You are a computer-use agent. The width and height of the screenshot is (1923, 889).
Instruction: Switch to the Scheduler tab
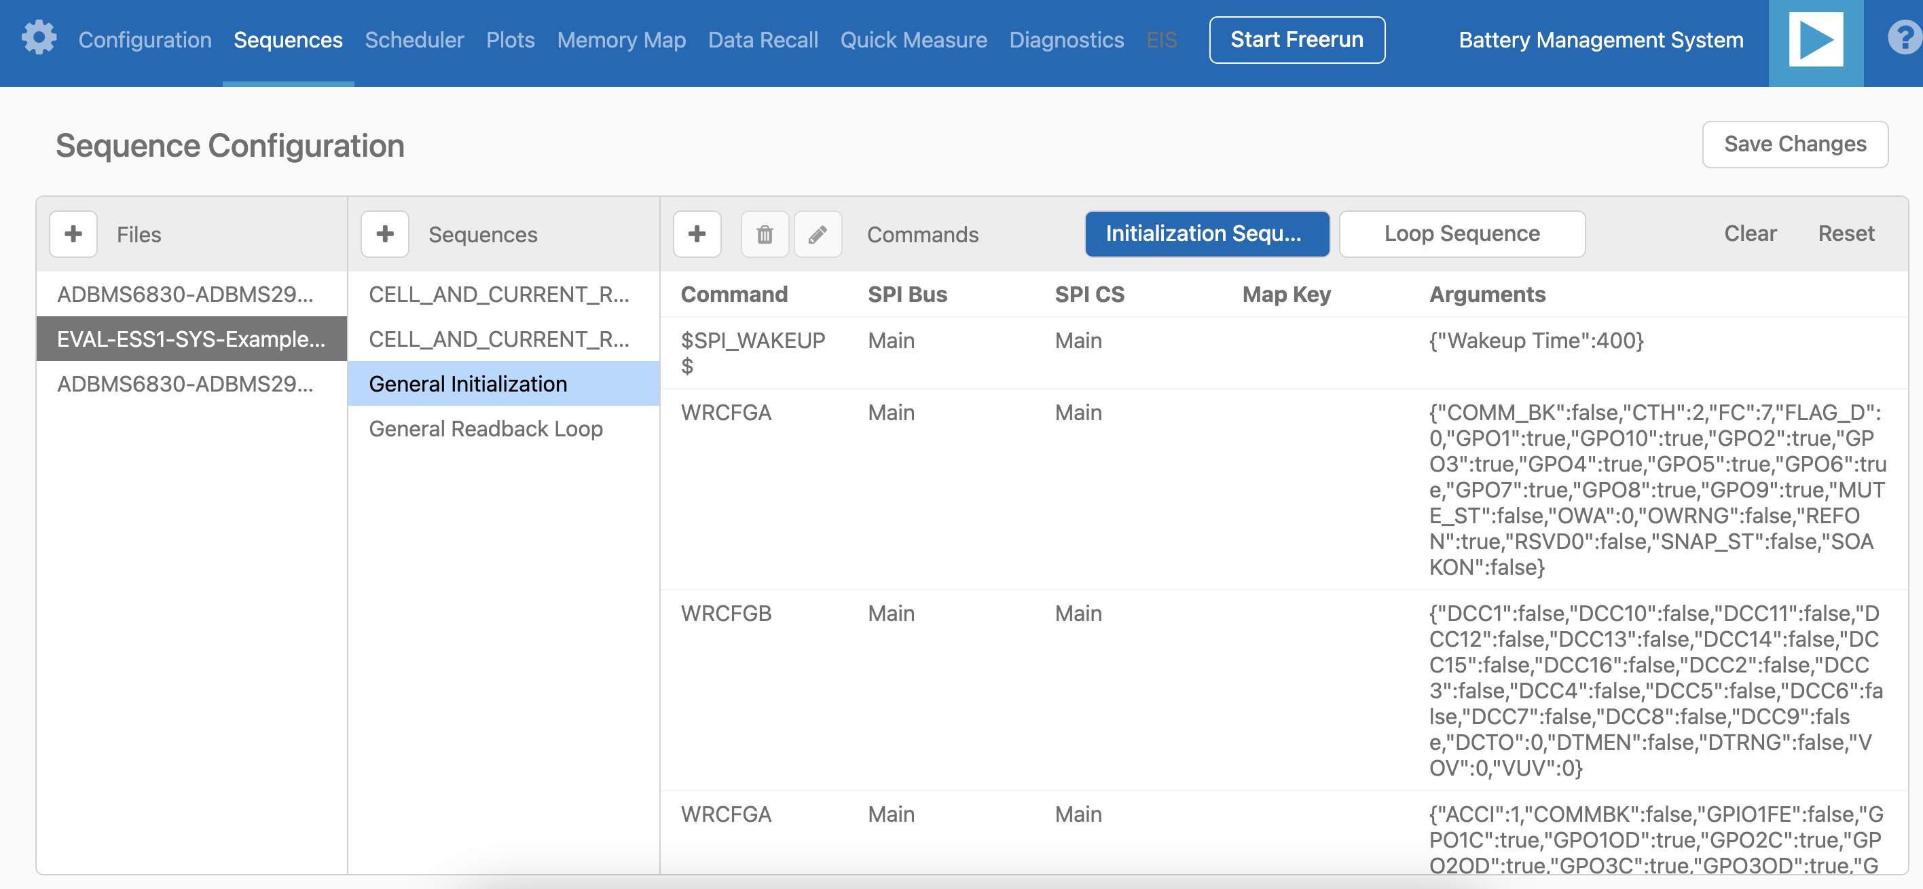click(414, 39)
